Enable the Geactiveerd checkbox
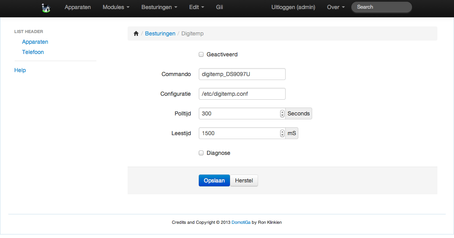This screenshot has height=238, width=454. pyautogui.click(x=201, y=54)
